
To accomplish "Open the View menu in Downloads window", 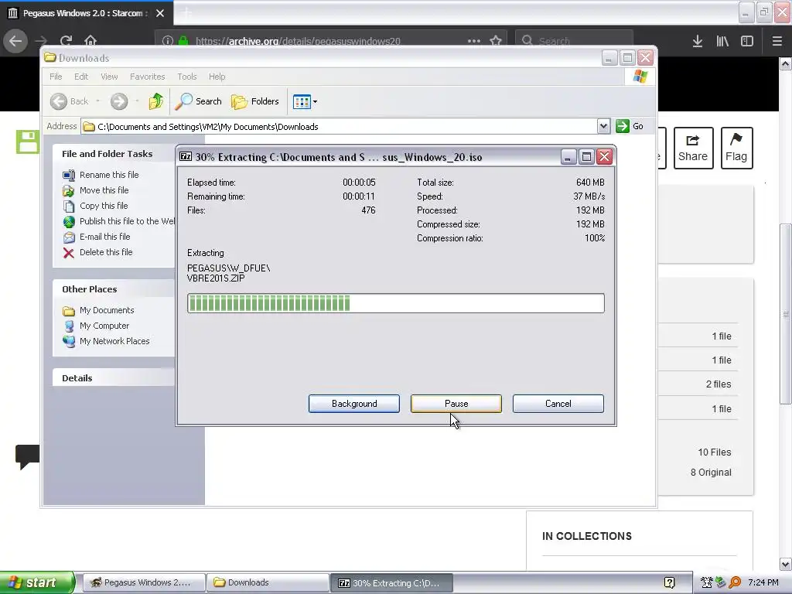I will pos(109,77).
